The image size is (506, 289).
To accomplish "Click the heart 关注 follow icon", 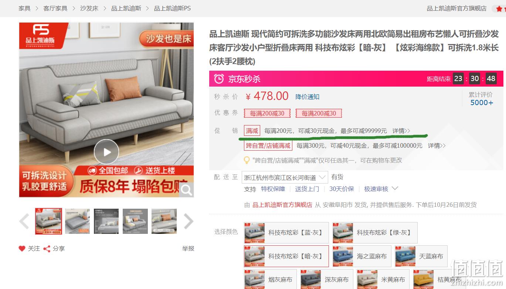I will [x=22, y=249].
